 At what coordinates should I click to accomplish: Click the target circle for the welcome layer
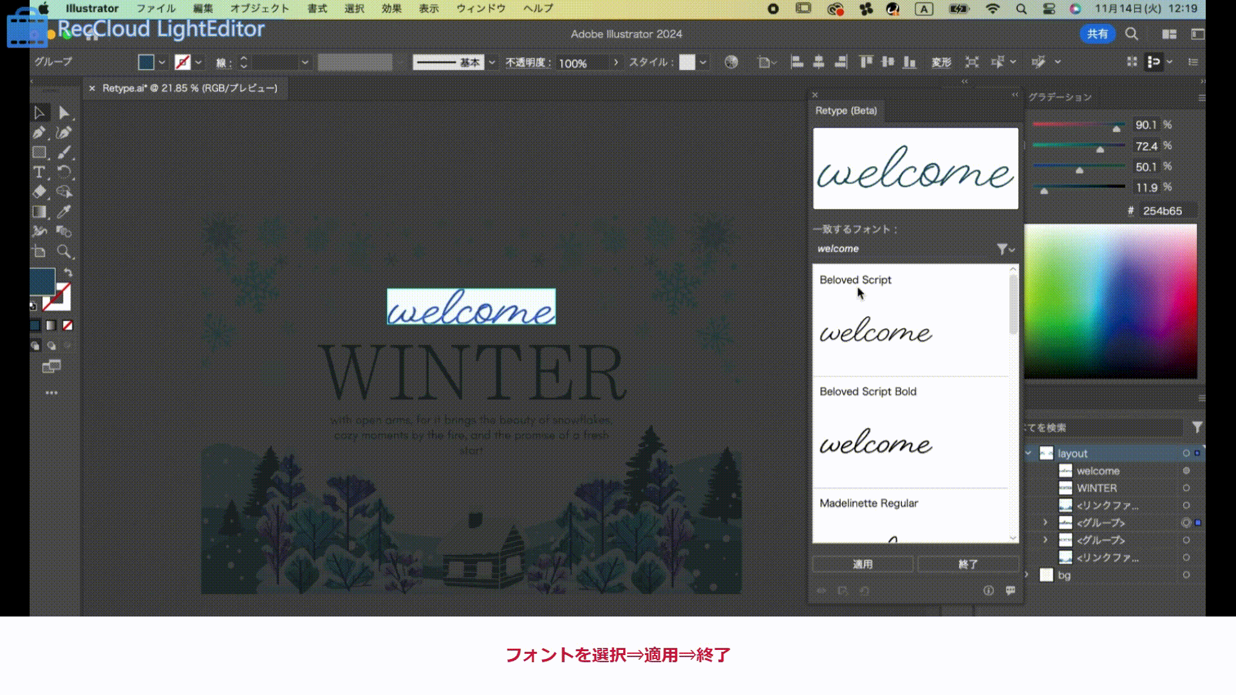[x=1186, y=470]
